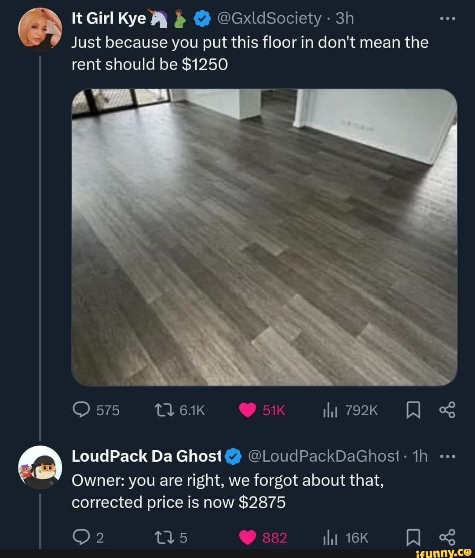Share It Girl Kye's tweet
Image resolution: width=475 pixels, height=558 pixels.
[x=448, y=410]
